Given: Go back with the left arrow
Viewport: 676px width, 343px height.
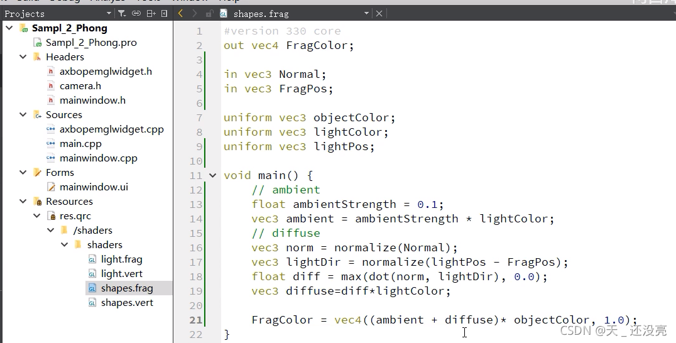Looking at the screenshot, I should point(181,13).
